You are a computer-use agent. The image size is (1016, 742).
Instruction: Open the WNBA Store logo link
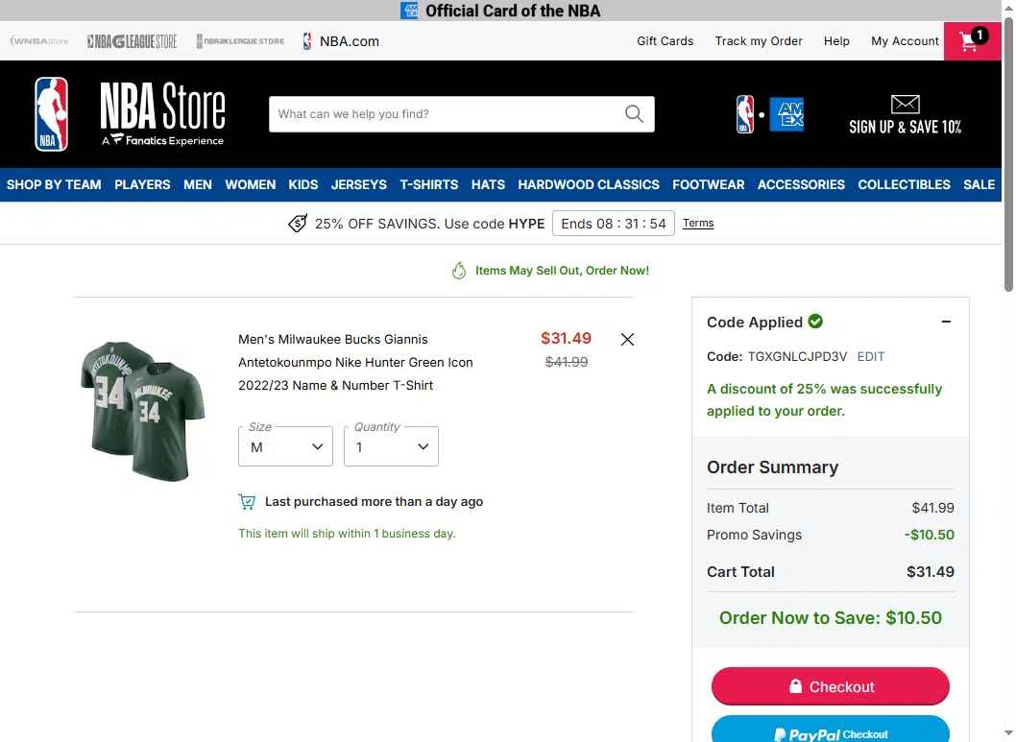pyautogui.click(x=39, y=40)
